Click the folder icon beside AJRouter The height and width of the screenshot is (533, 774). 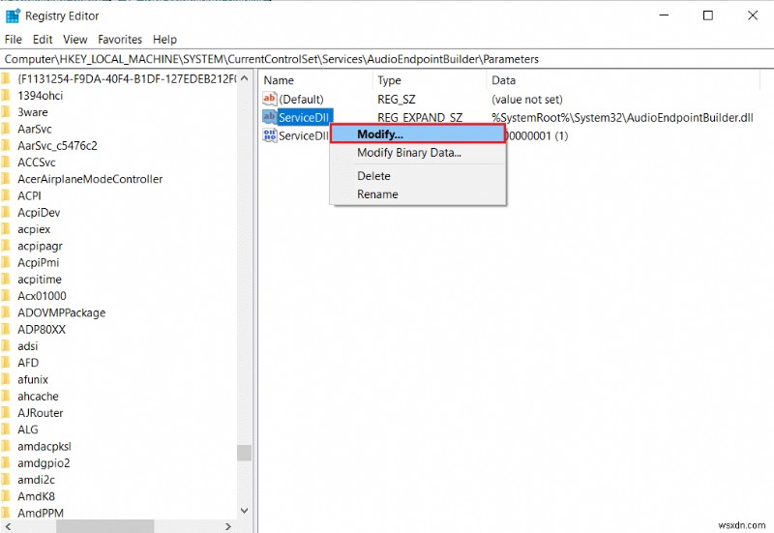(x=6, y=413)
